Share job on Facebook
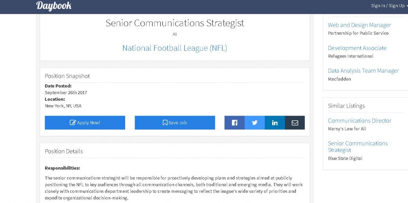The image size is (408, 203). (234, 123)
